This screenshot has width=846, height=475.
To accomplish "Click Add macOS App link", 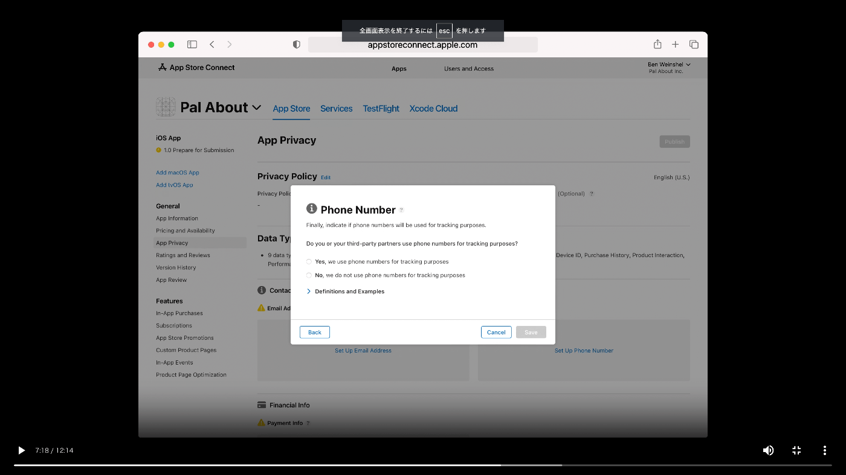I will click(x=178, y=173).
